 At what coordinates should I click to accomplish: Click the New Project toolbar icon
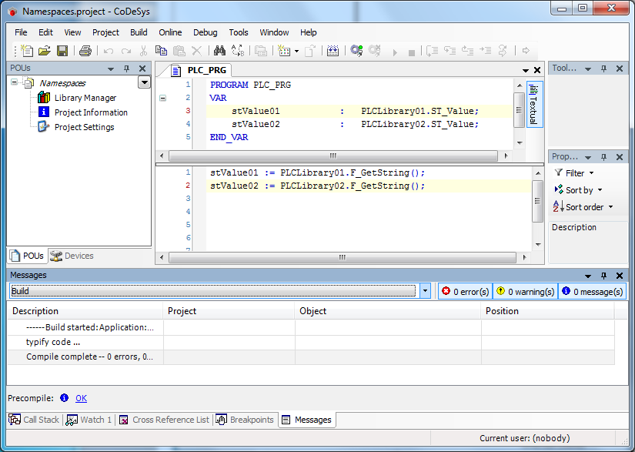[28, 51]
